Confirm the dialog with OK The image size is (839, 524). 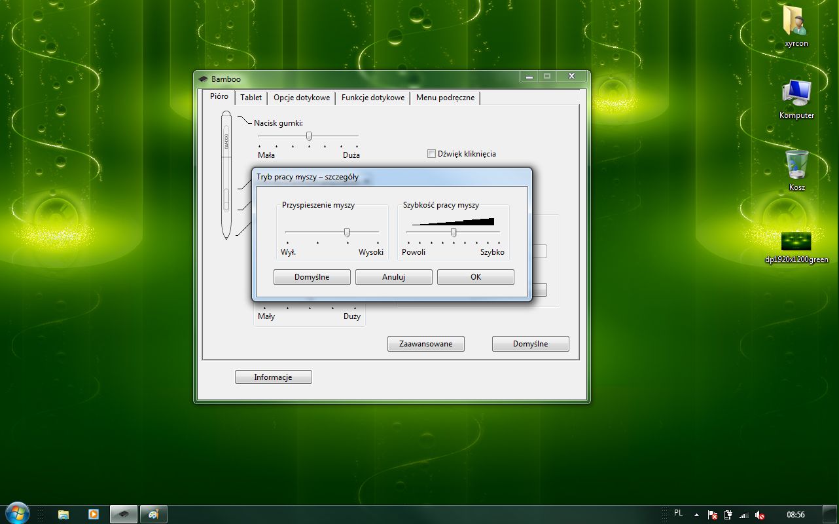[476, 277]
